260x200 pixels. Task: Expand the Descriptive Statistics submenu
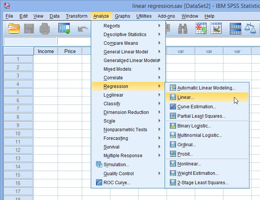(125, 35)
